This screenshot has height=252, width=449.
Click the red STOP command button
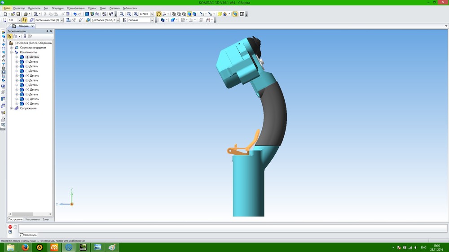[x=10, y=227]
